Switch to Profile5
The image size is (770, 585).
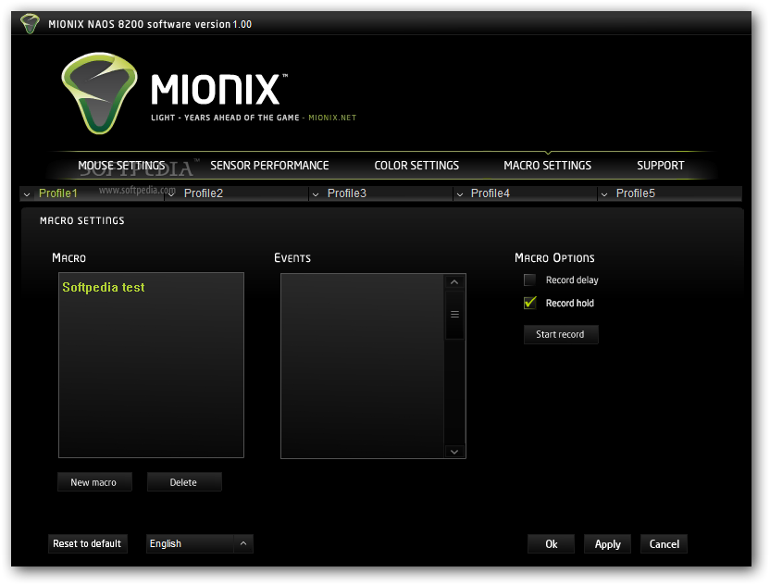pyautogui.click(x=636, y=193)
